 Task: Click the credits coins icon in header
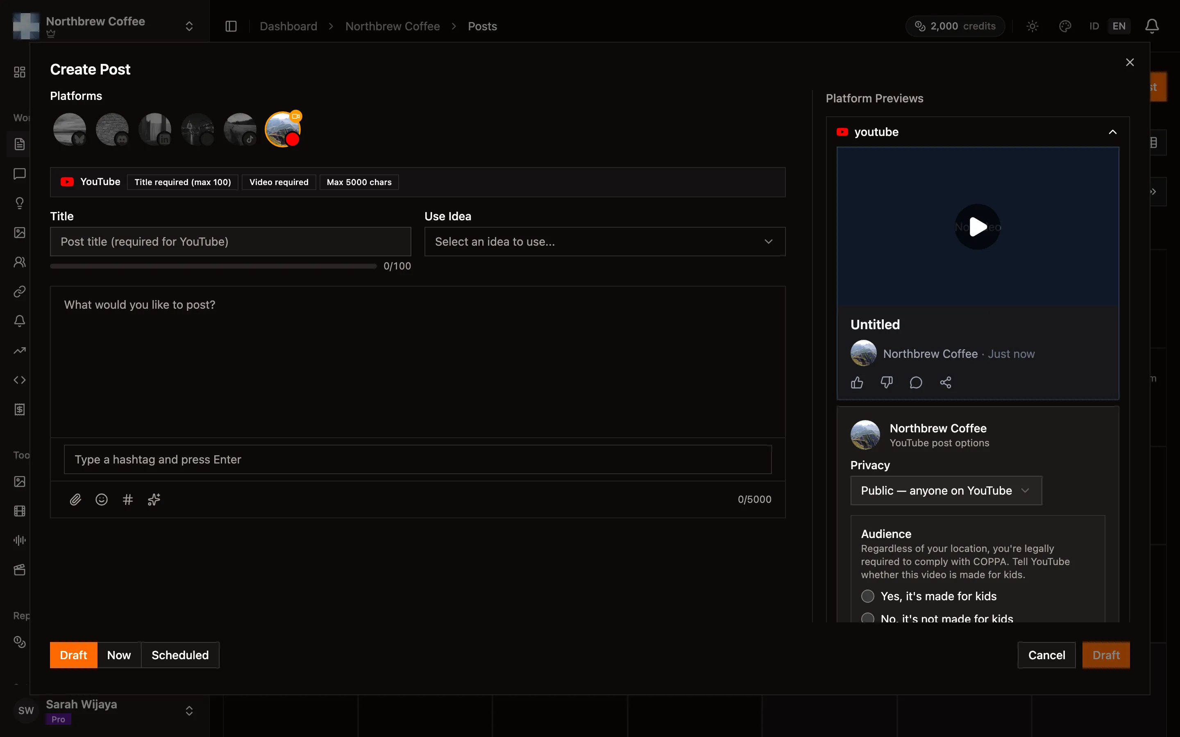[919, 26]
